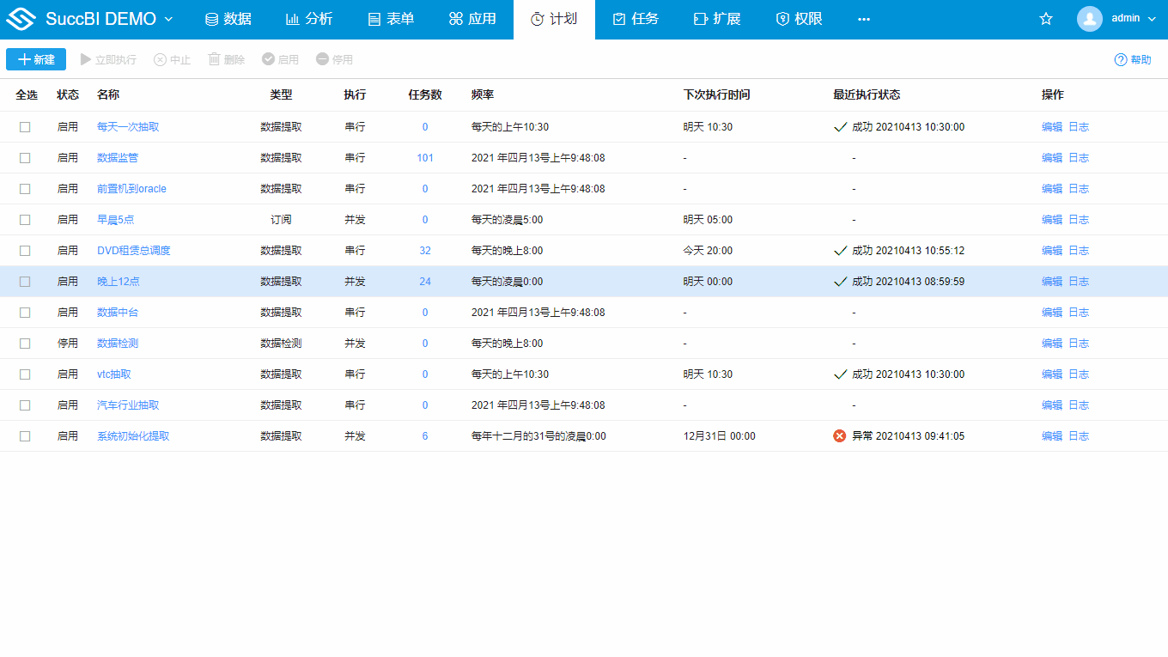Check the box for 数据监管 row
The width and height of the screenshot is (1168, 657).
pos(25,158)
